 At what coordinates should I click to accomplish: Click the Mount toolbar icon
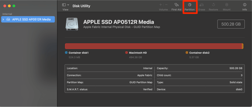227,7
